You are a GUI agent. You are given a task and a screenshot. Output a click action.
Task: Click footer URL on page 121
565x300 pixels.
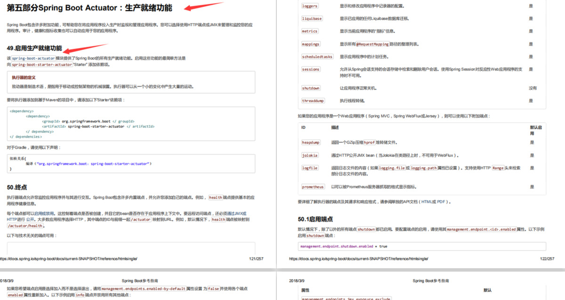point(68,259)
